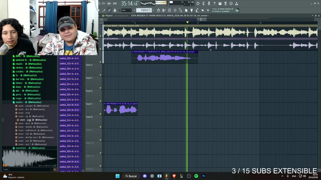Click the audio editor scissors icon

(x=203, y=3)
